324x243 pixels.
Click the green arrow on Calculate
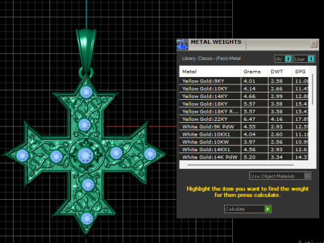tap(267, 209)
